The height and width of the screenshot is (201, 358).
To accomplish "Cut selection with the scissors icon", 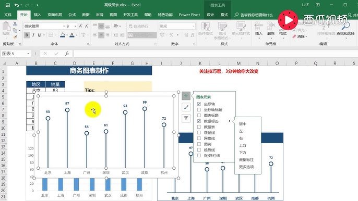I will [x=15, y=24].
